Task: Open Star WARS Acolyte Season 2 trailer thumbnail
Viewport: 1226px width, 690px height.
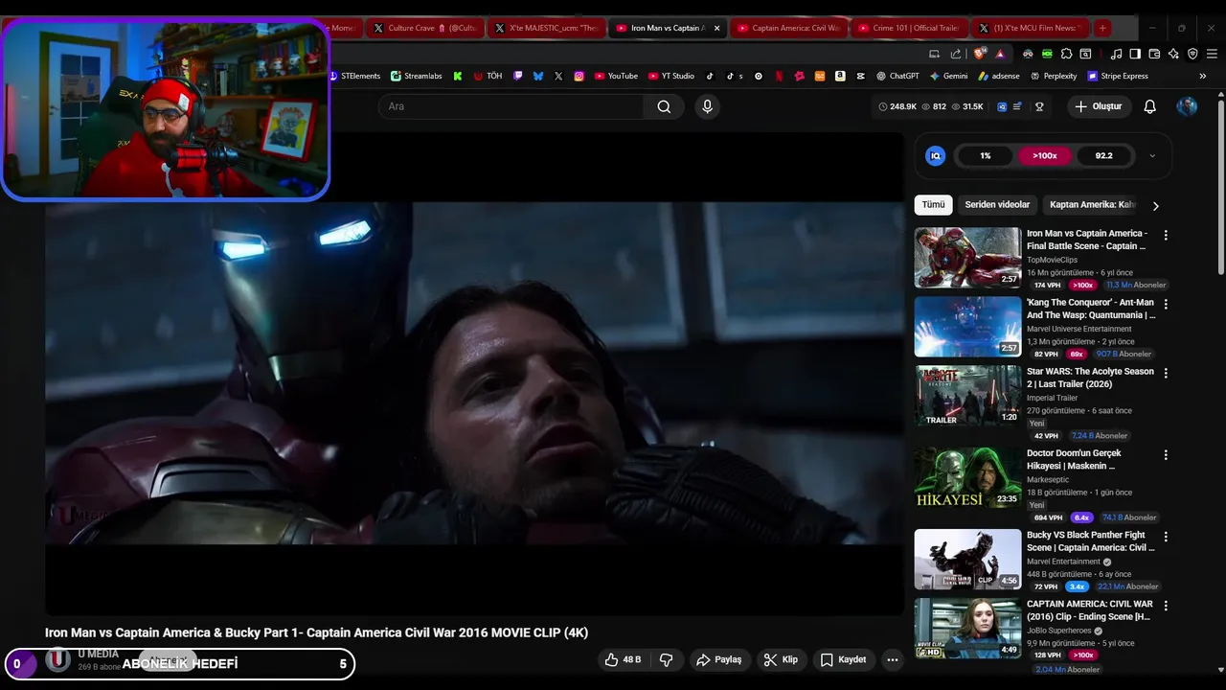Action: (x=967, y=395)
